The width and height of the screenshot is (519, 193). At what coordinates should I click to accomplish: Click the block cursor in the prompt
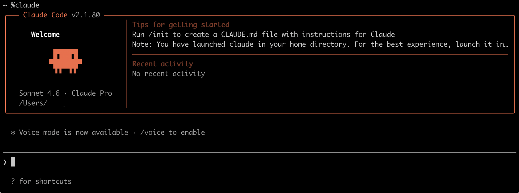point(13,162)
